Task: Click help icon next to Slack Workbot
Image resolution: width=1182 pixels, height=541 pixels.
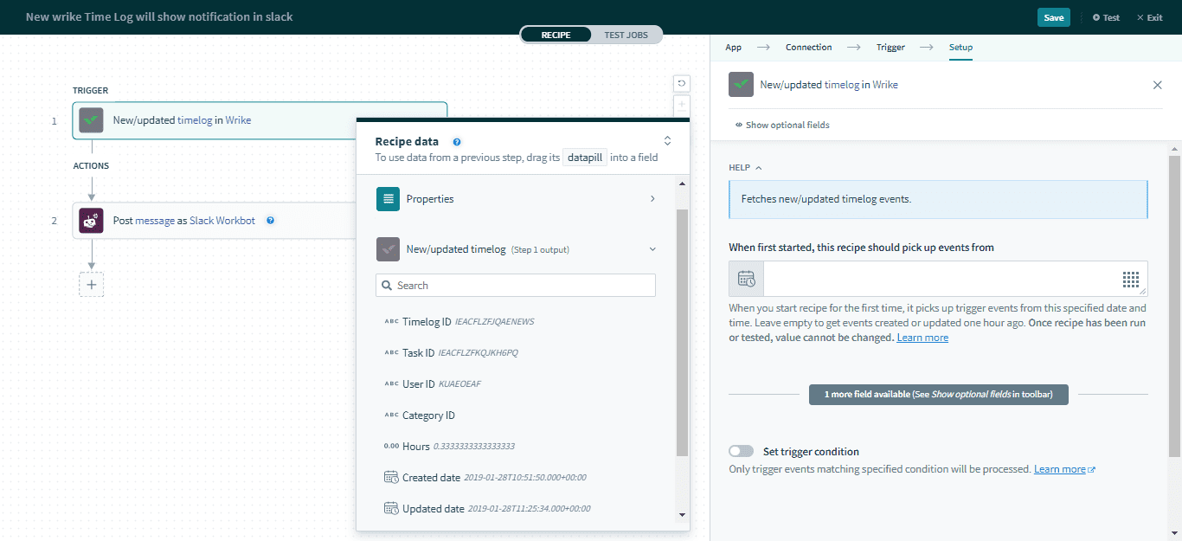Action: point(270,221)
